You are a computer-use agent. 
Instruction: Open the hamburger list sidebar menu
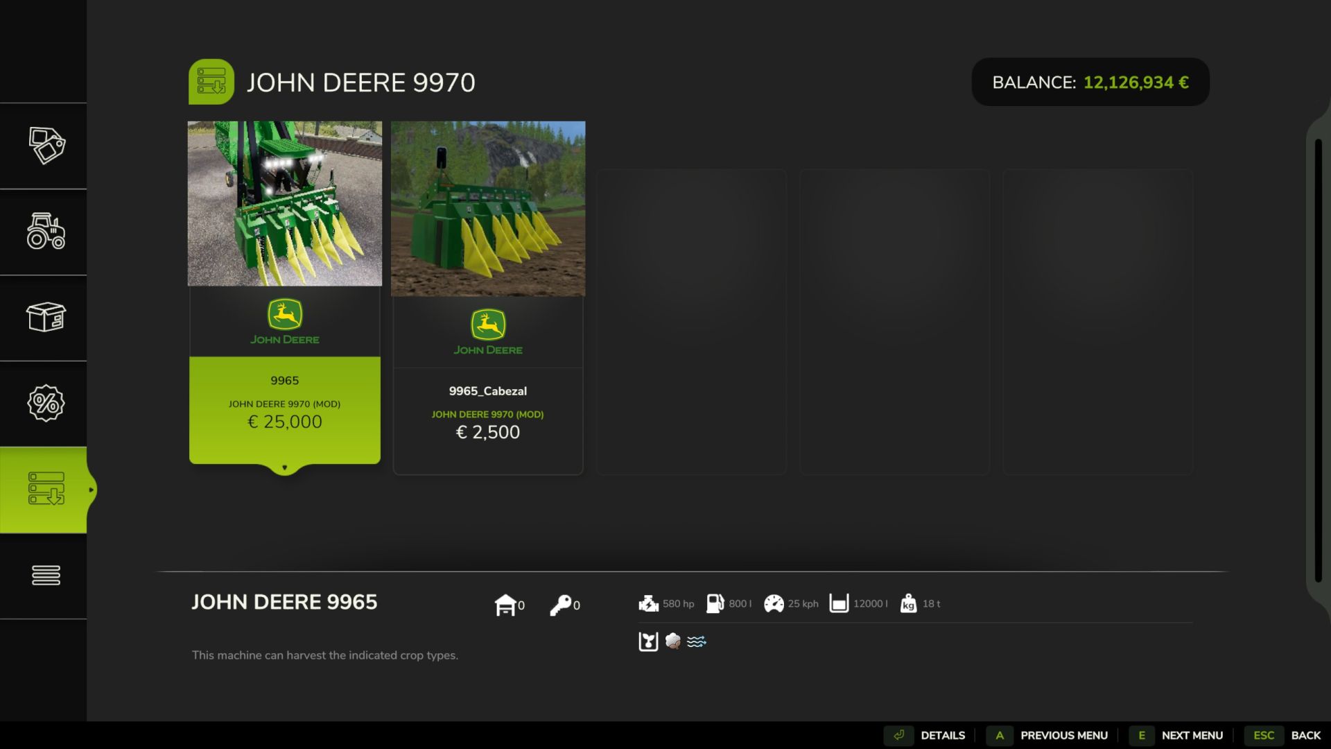pyautogui.click(x=46, y=575)
